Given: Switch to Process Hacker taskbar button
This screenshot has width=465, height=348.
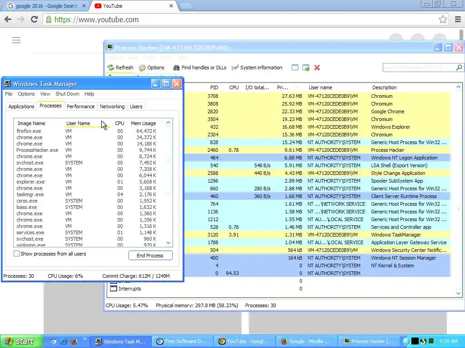Looking at the screenshot, I should pyautogui.click(x=369, y=341).
